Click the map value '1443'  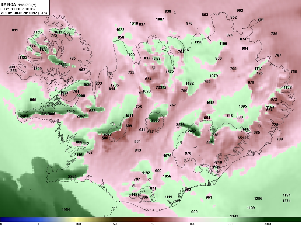pos(246,129)
